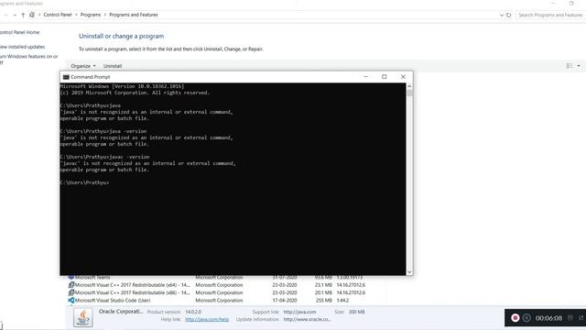Open View installed updates link

point(22,47)
